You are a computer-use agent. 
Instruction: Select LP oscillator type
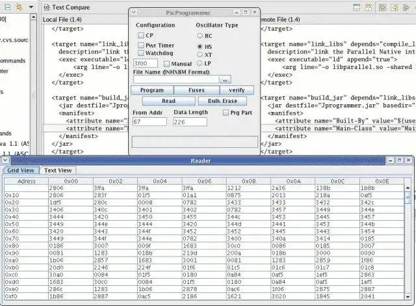200,63
